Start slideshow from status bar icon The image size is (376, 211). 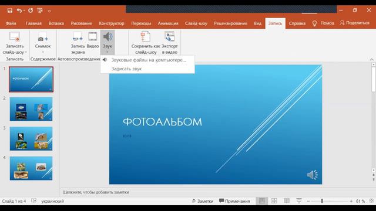(299, 201)
